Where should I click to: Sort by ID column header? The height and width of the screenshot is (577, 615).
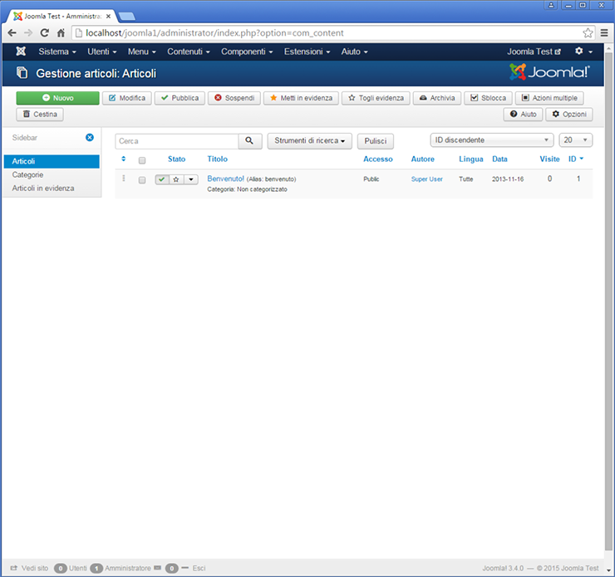pyautogui.click(x=576, y=159)
